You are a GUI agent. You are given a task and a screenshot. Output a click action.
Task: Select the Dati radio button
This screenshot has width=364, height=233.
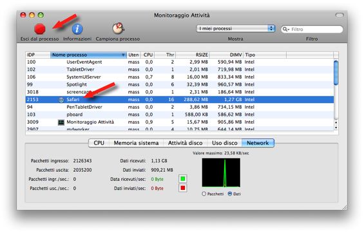230,194
